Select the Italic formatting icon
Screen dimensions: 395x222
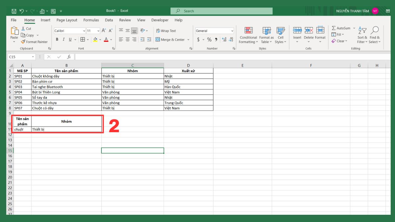(x=63, y=39)
